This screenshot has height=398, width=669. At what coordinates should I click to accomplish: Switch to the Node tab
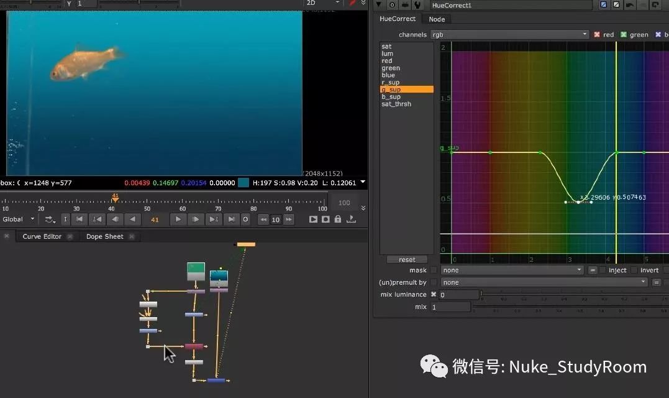pyautogui.click(x=437, y=19)
